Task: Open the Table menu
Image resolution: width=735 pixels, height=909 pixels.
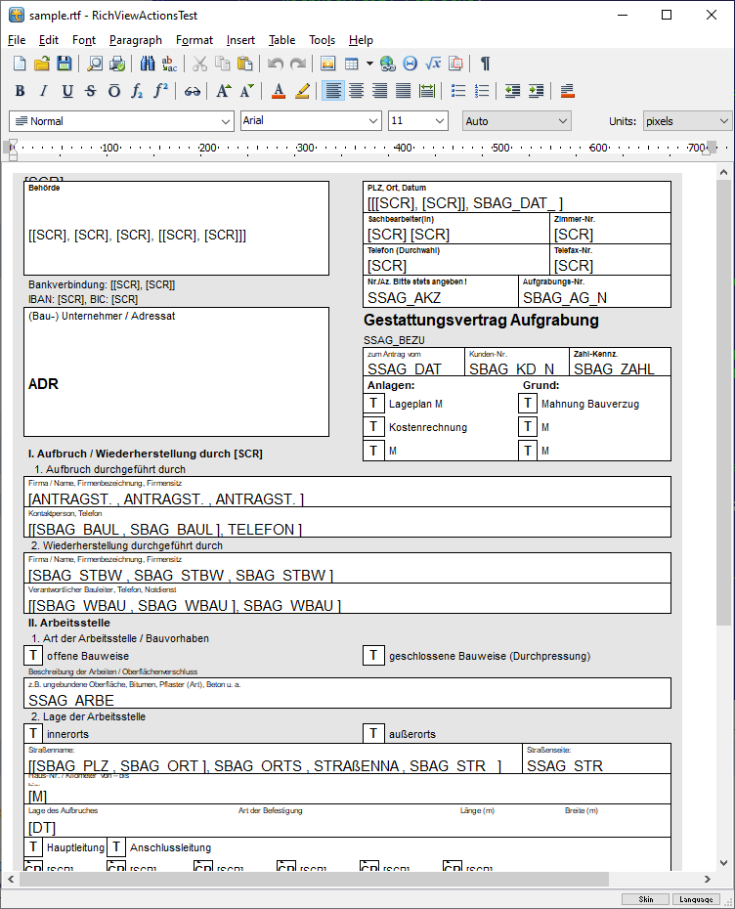Action: coord(281,40)
